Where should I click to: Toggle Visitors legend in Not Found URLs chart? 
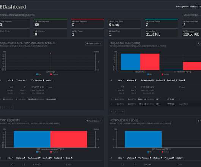pyautogui.click(x=165, y=152)
